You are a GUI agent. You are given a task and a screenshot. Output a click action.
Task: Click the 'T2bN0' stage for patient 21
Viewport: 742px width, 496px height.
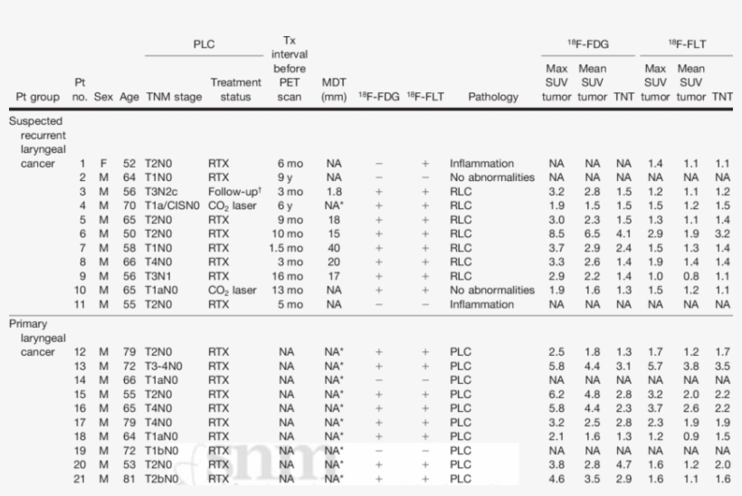pyautogui.click(x=162, y=479)
